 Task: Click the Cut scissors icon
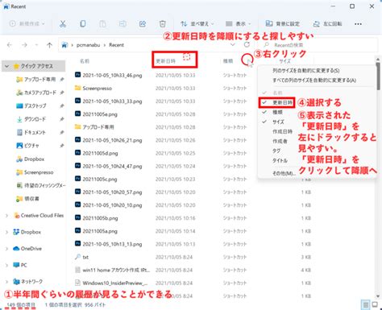[63, 24]
